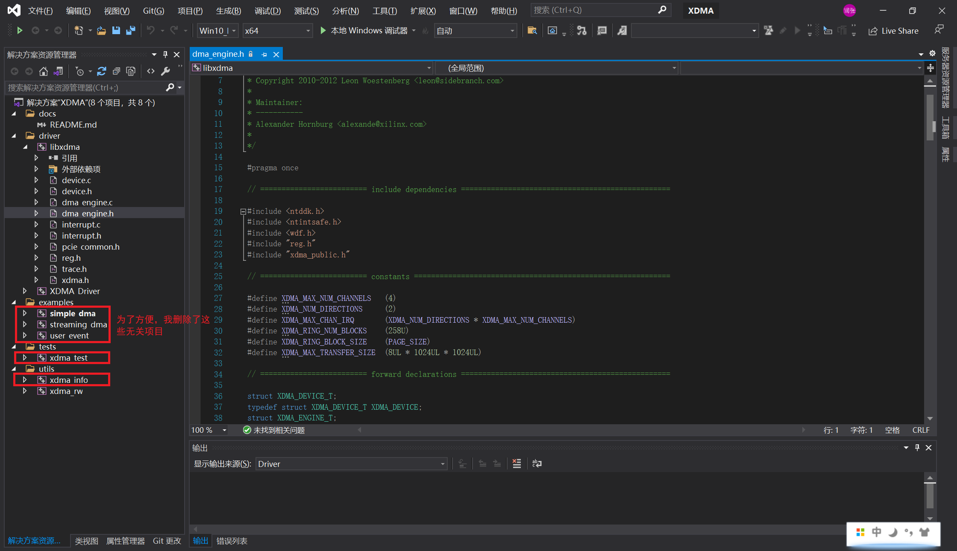The width and height of the screenshot is (957, 551).
Task: Open the Live Share button
Action: [894, 31]
